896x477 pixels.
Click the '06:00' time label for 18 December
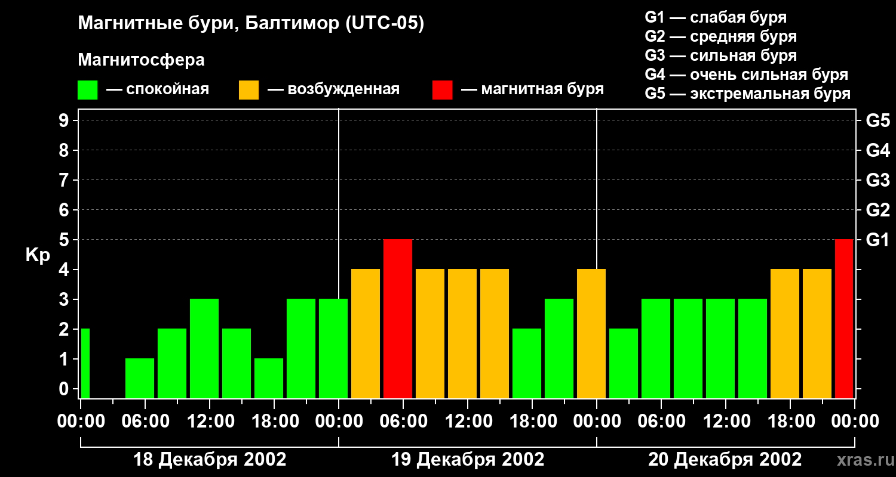coord(145,422)
